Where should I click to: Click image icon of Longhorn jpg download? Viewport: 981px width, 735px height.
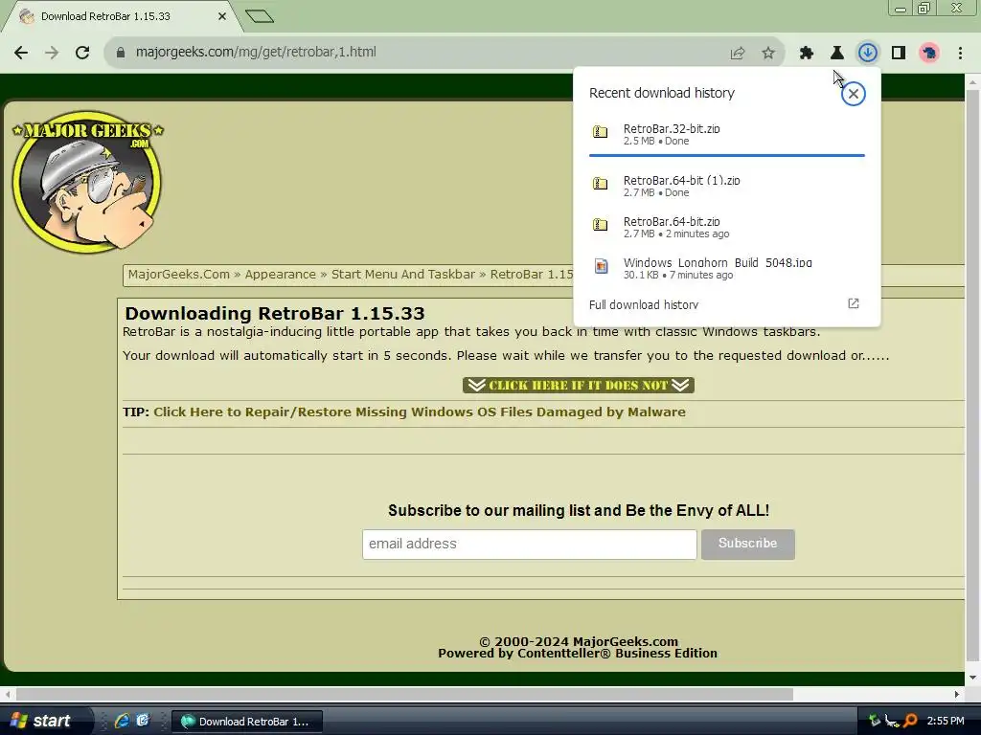pos(601,266)
